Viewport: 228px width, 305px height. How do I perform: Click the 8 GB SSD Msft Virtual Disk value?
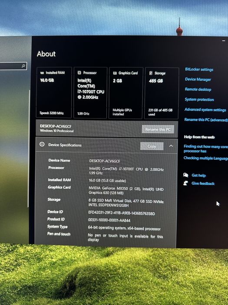(x=126, y=203)
